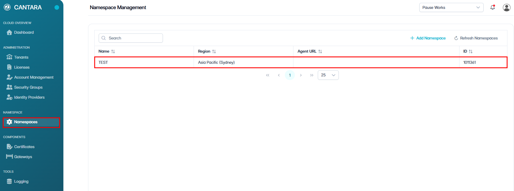Click the Certificates signed-file icon

9,147
